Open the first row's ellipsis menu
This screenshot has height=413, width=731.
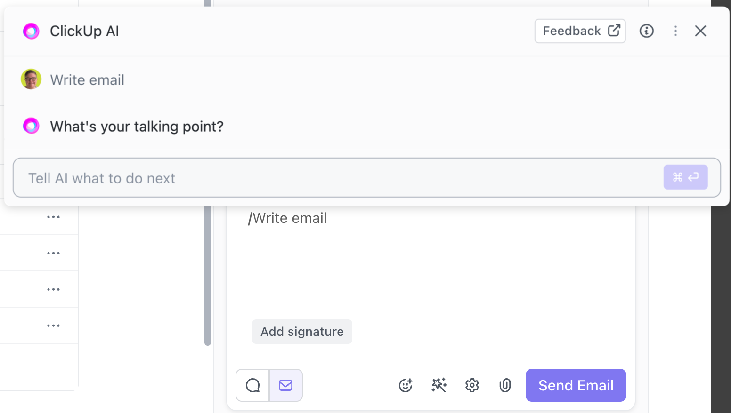pyautogui.click(x=53, y=217)
